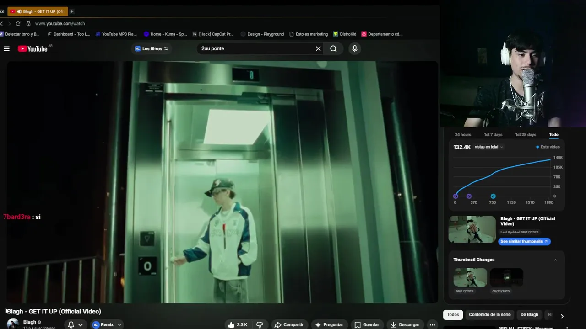Click the 'Este video' chart legend
586x329 pixels.
548,147
